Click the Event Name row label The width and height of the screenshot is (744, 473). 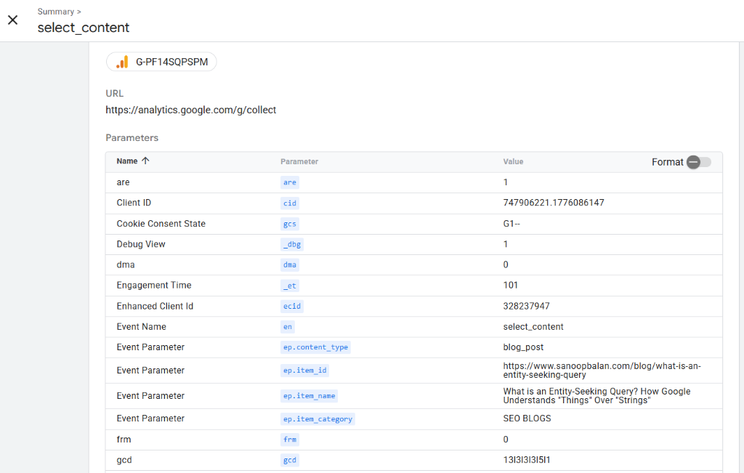click(142, 326)
